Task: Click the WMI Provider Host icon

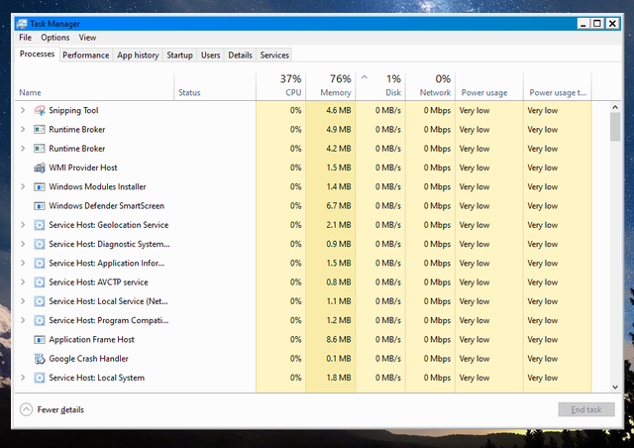Action: point(40,168)
